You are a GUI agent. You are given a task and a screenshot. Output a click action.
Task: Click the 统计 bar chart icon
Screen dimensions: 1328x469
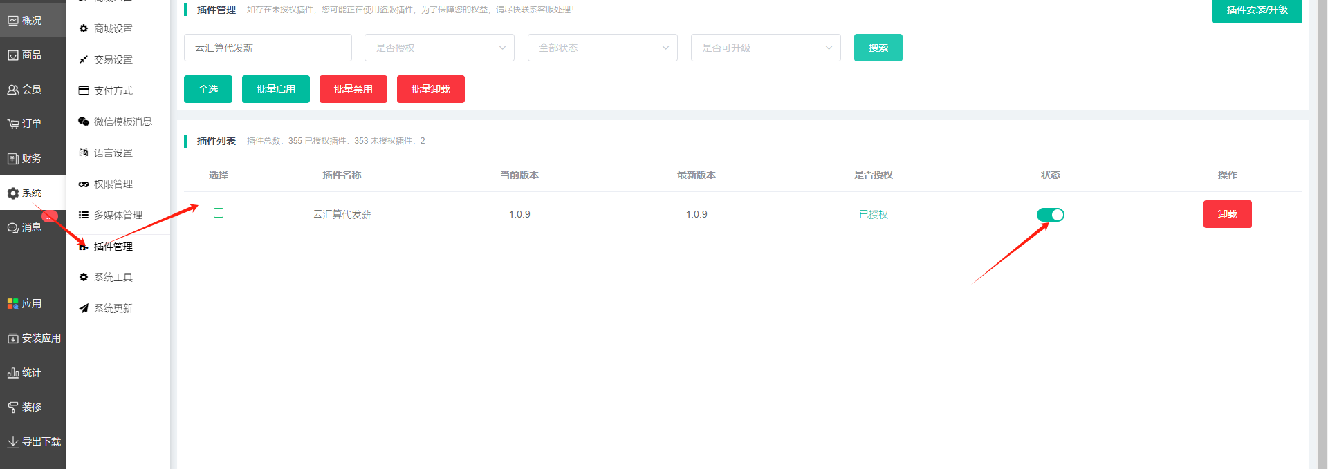tap(12, 373)
